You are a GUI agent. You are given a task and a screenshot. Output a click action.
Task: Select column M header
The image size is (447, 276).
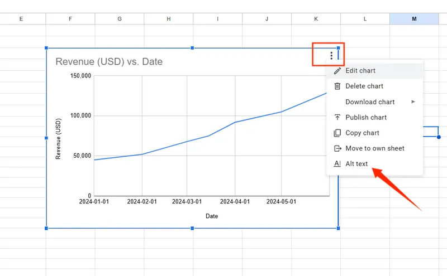(414, 19)
